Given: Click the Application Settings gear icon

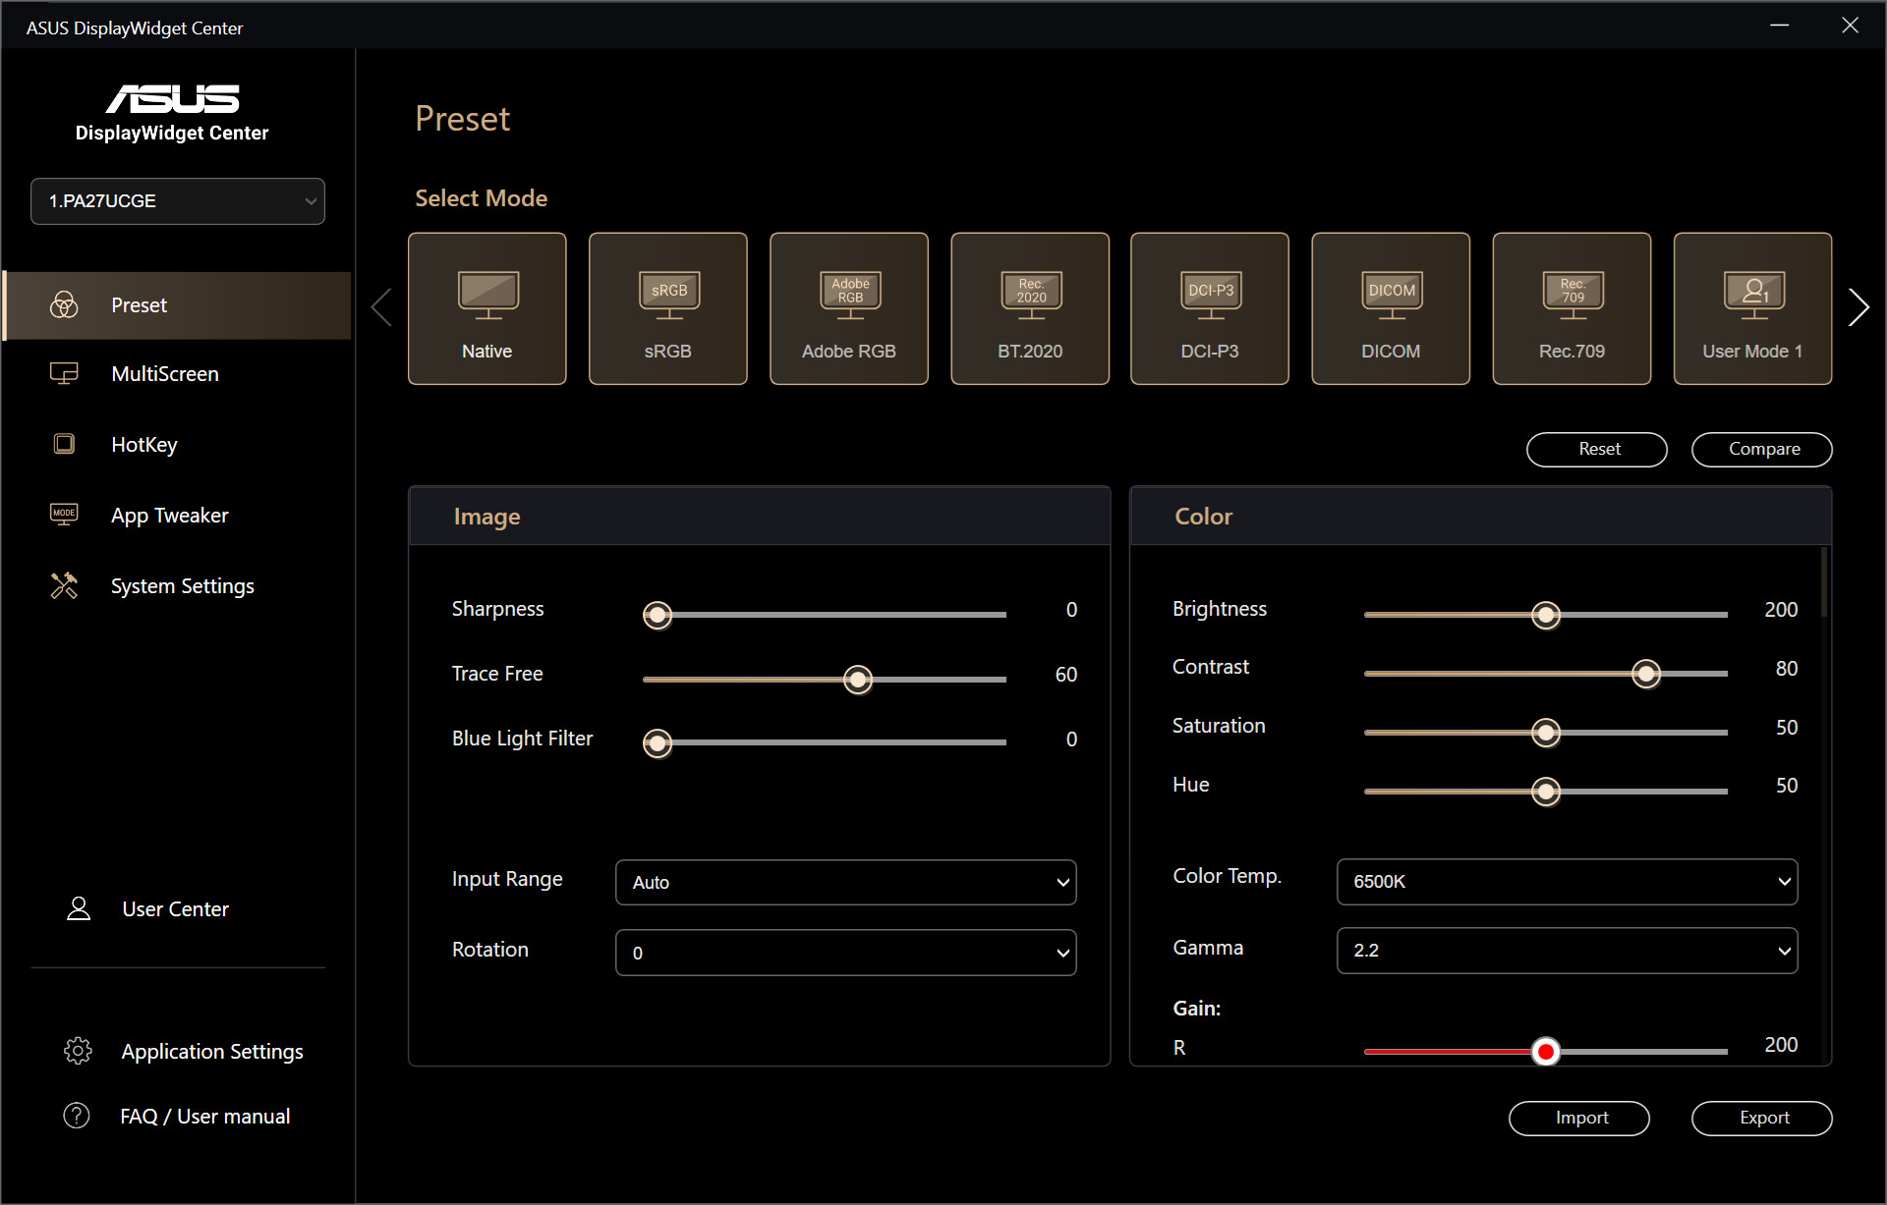Looking at the screenshot, I should [78, 1051].
